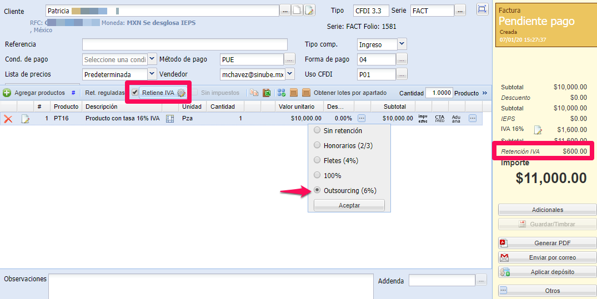Click the green Agregar productos plus icon
Screen dimensions: 597x299
[x=7, y=93]
